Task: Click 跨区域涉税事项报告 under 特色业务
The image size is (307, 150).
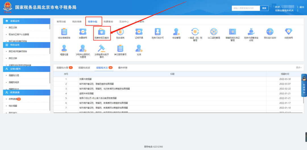Action: coord(18,51)
